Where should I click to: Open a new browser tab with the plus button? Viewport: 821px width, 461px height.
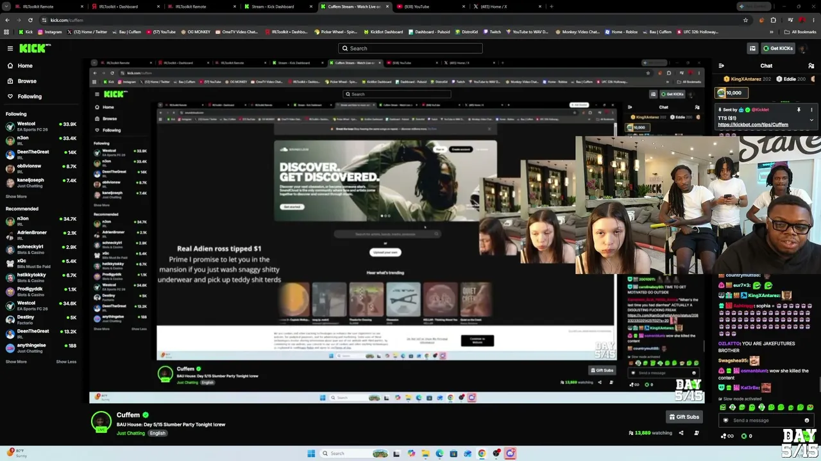pos(552,6)
